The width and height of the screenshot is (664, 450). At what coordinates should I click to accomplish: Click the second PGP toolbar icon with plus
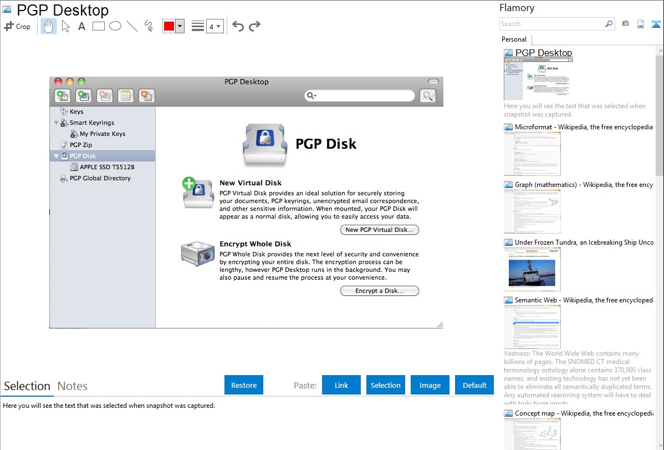(x=84, y=96)
